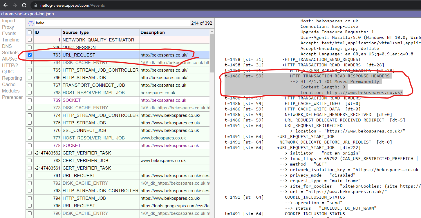Check the HTTP_STREAM_JOB_CONTROLLER 765 checkbox
Screen dimensions: 421x218
click(30, 70)
